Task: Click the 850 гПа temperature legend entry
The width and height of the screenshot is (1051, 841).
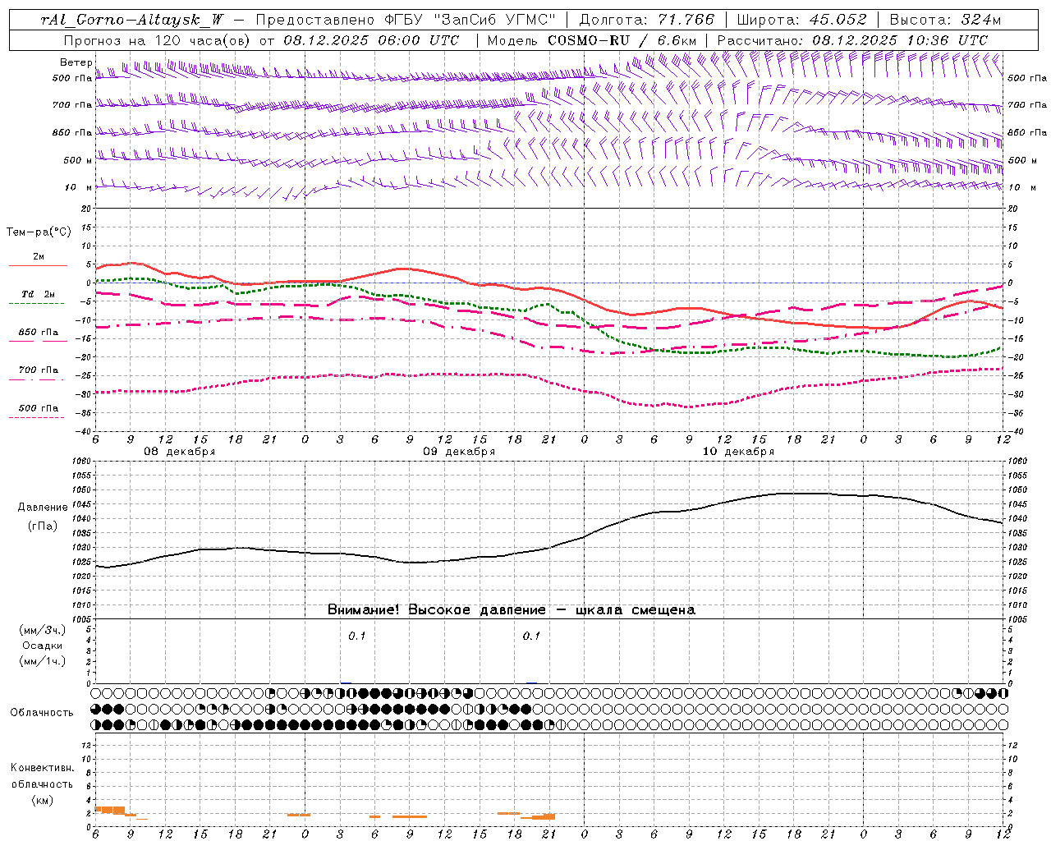Action: click(38, 332)
